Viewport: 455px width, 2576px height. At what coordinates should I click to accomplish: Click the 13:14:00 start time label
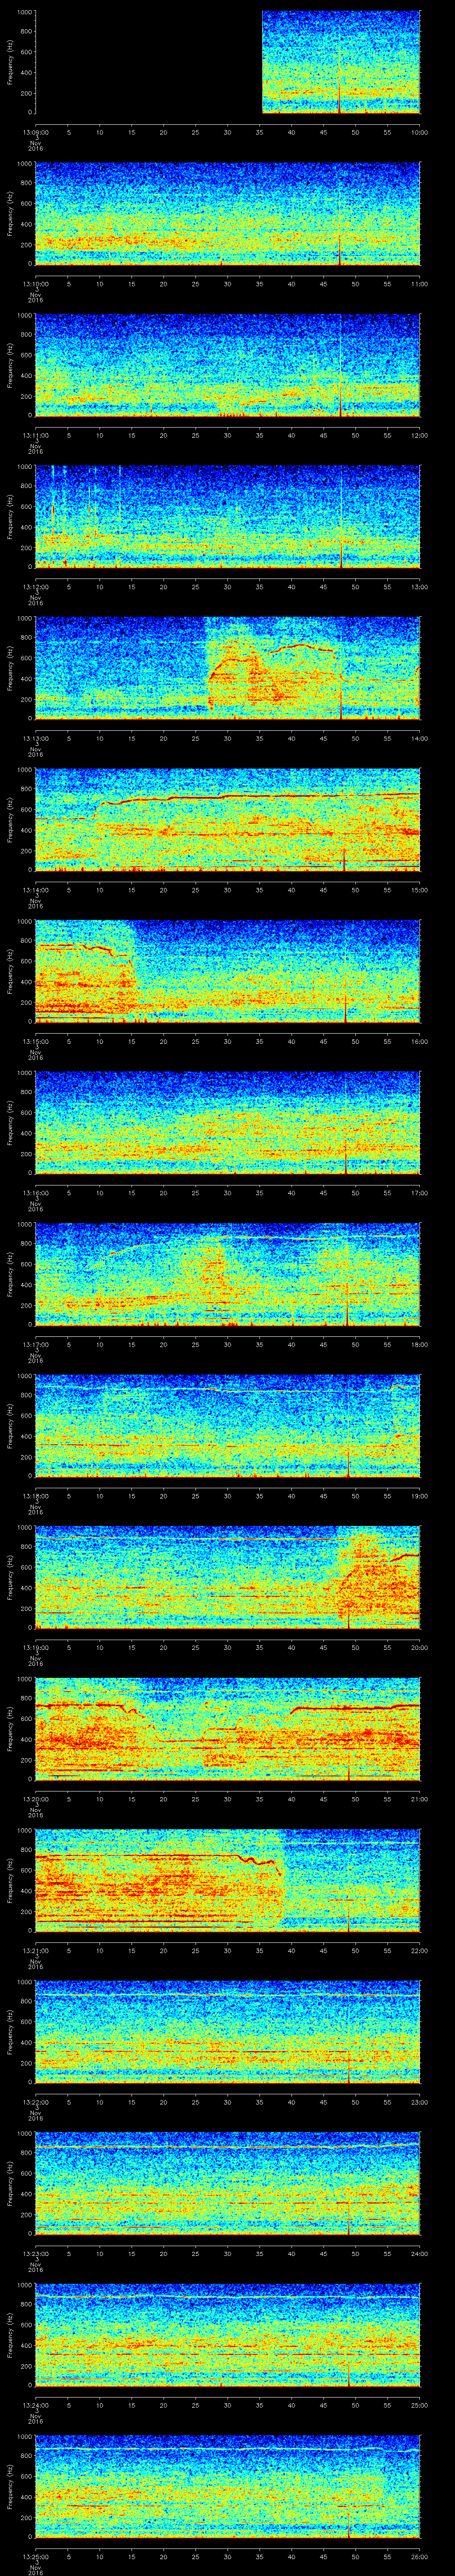(x=35, y=890)
